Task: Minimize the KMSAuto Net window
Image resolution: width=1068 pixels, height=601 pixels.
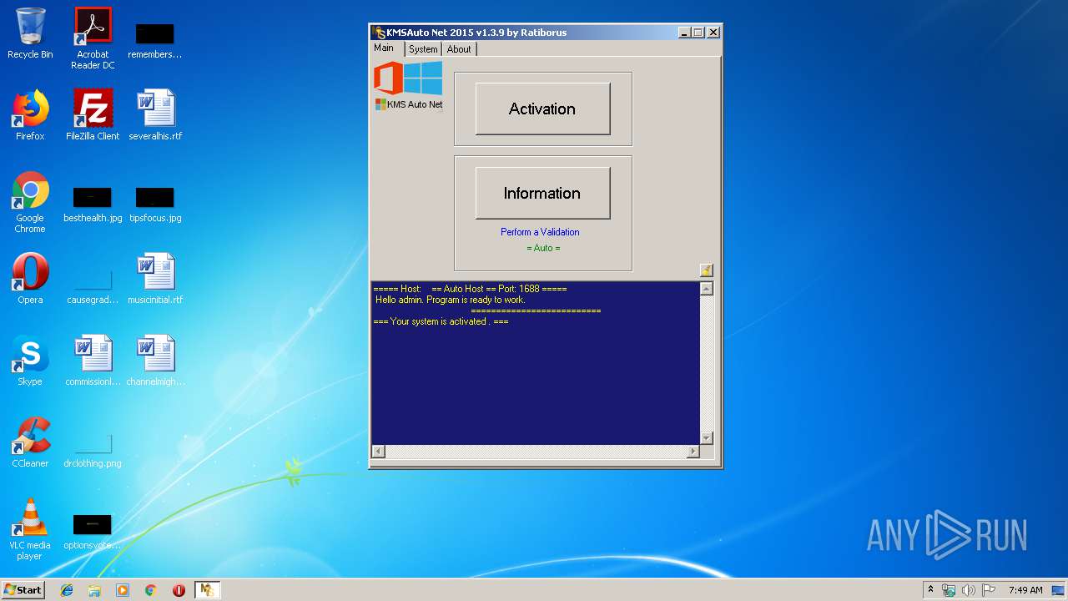Action: pyautogui.click(x=684, y=33)
